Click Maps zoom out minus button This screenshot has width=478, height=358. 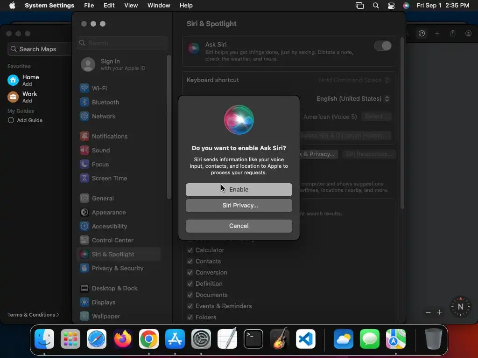point(428,312)
